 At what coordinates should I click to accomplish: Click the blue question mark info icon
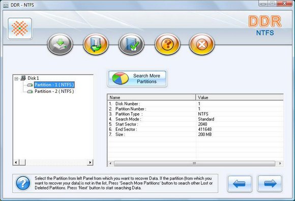(x=23, y=183)
